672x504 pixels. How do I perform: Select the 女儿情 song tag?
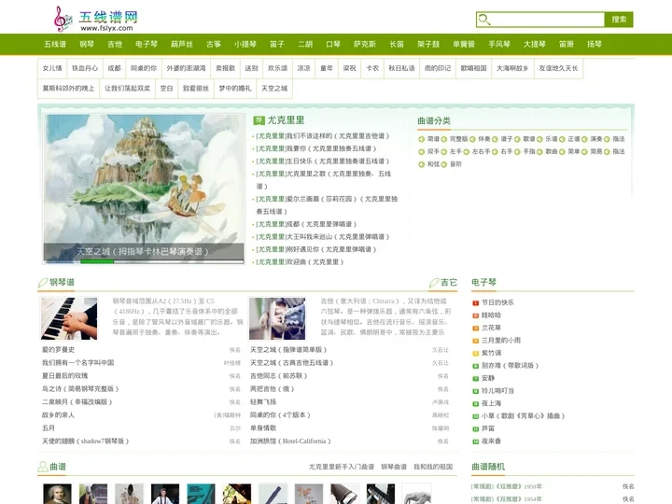point(52,68)
